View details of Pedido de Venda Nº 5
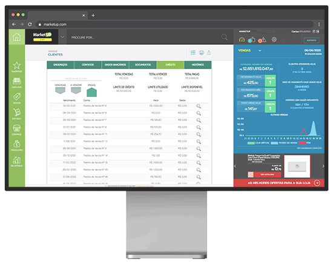The width and height of the screenshot is (333, 264). coord(199,149)
